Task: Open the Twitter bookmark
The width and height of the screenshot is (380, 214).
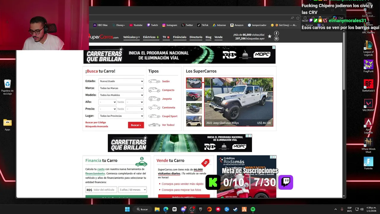Action: click(187, 25)
